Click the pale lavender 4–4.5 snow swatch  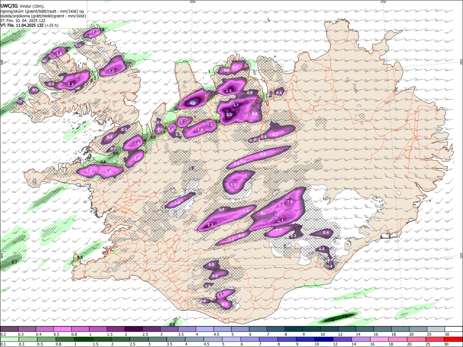(205, 329)
